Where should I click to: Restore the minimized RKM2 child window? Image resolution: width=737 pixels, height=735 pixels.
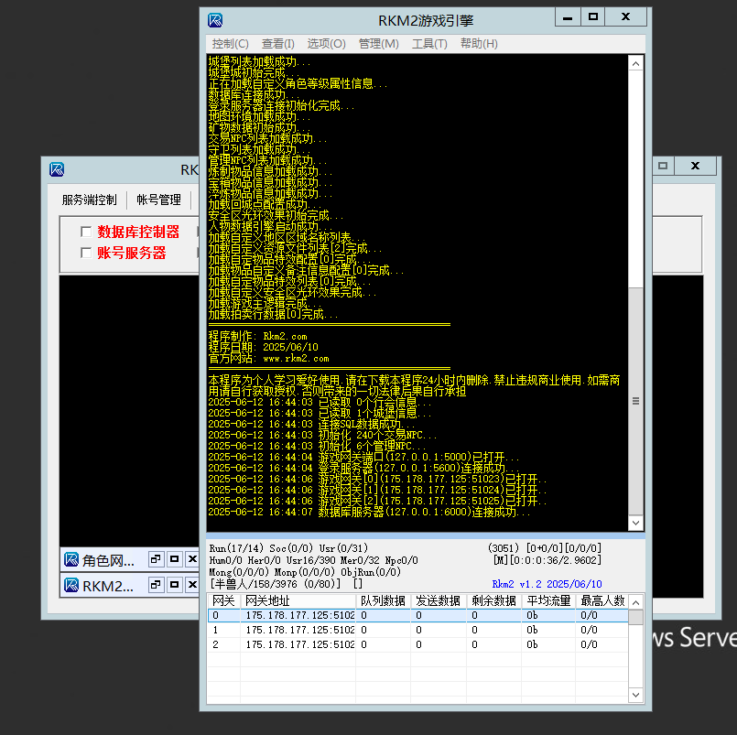156,585
